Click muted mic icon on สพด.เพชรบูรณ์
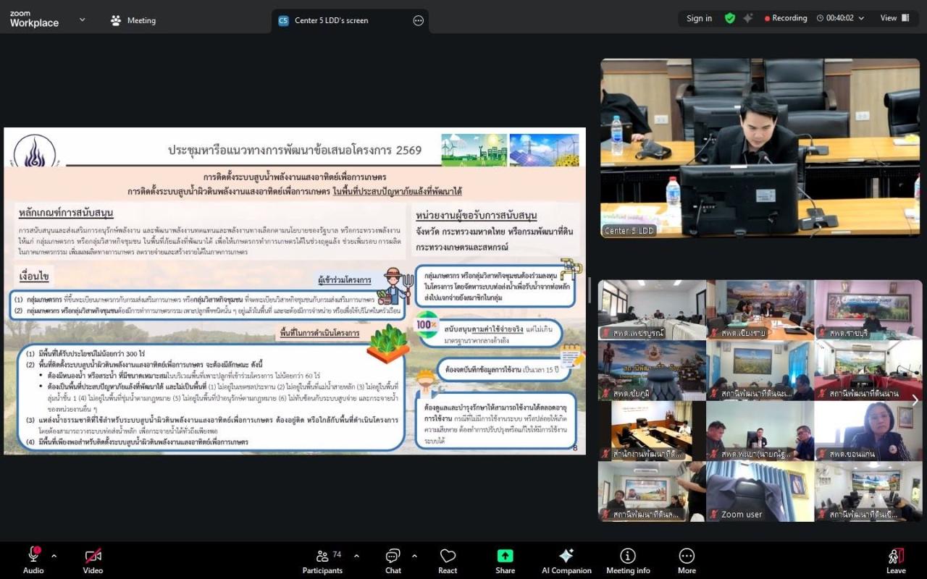Screen dimensions: 927x579 click(x=605, y=334)
